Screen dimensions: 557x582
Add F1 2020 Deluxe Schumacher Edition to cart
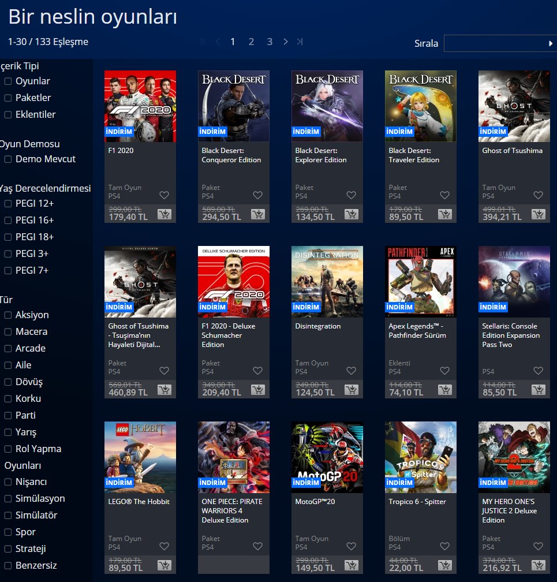[x=258, y=390]
